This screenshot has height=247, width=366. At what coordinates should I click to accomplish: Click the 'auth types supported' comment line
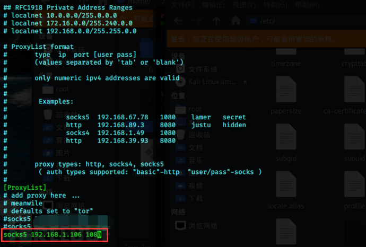click(150, 172)
